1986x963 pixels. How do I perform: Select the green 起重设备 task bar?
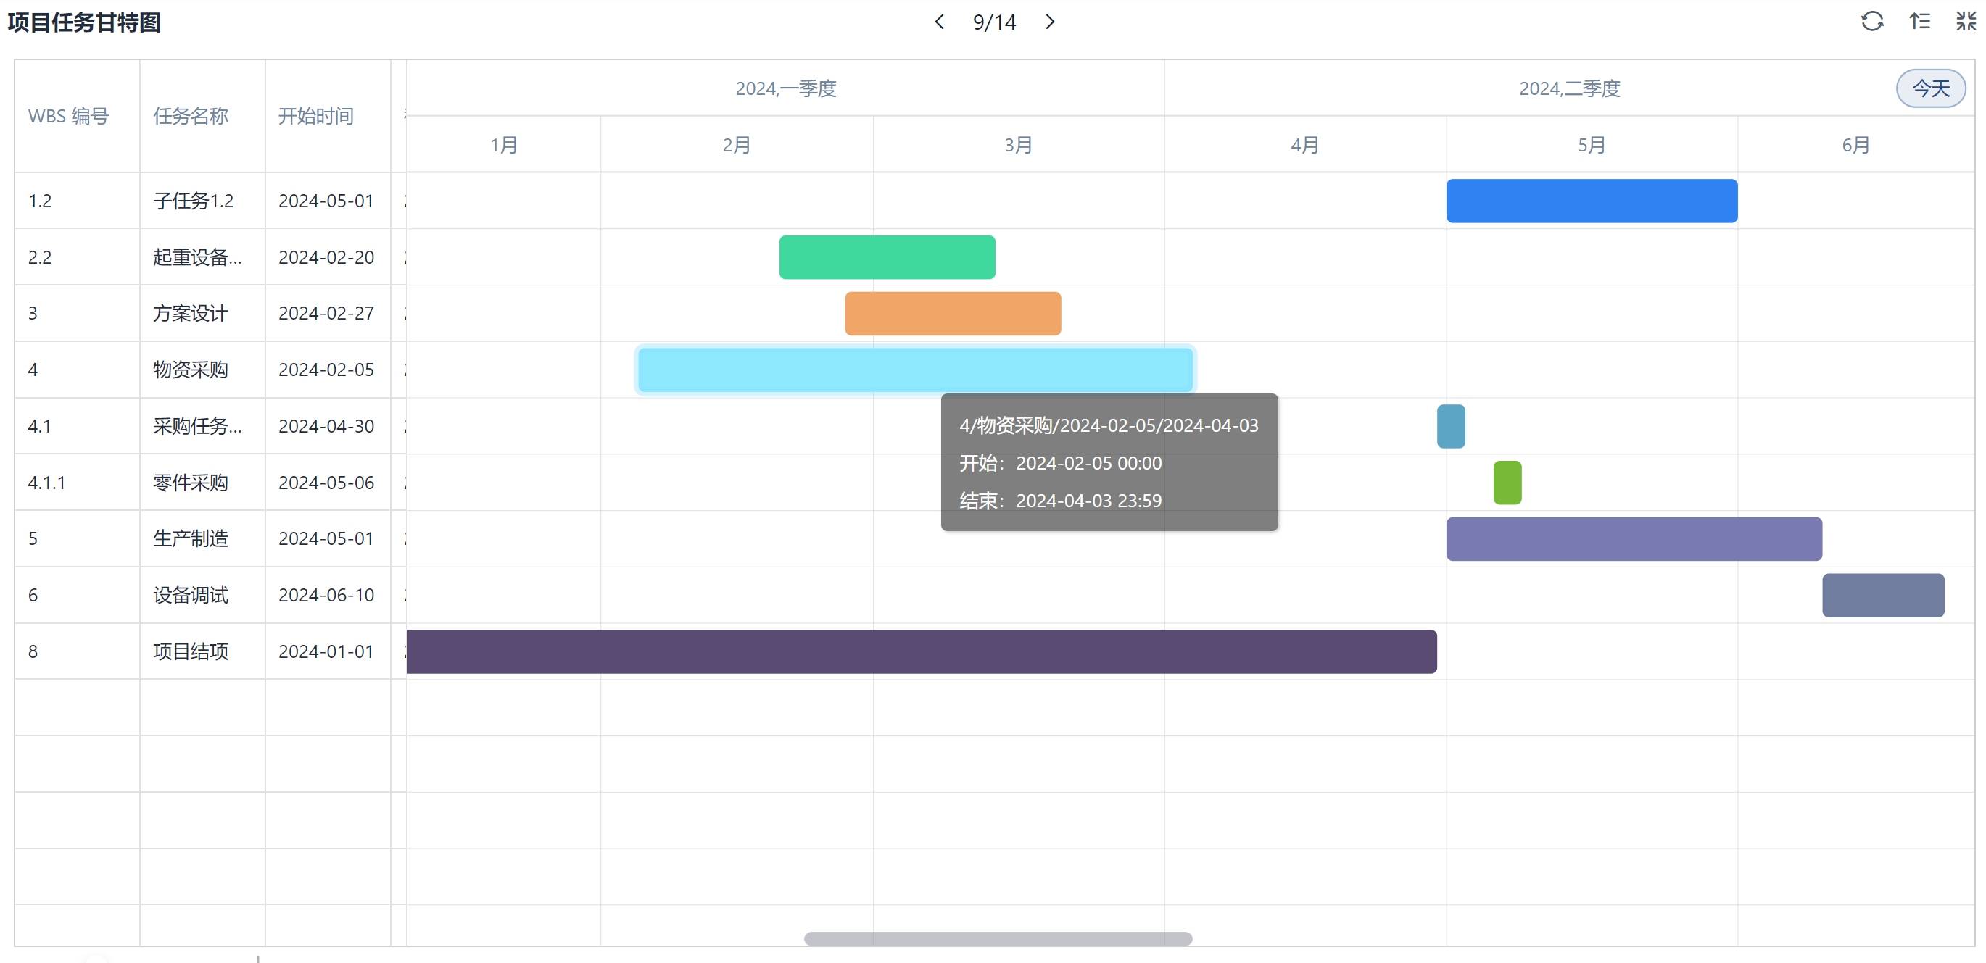click(x=887, y=257)
